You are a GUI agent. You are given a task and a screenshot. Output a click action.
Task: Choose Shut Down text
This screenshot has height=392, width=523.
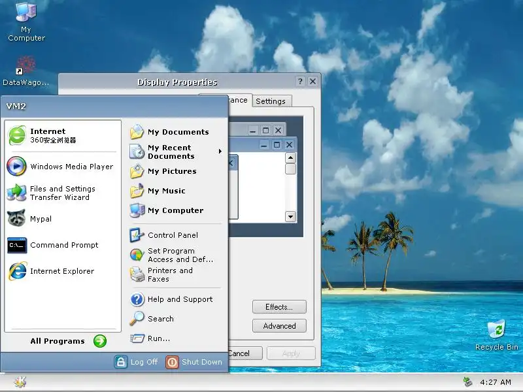202,362
